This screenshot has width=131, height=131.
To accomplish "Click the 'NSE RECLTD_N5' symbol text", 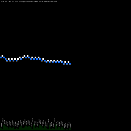I will [8, 2].
